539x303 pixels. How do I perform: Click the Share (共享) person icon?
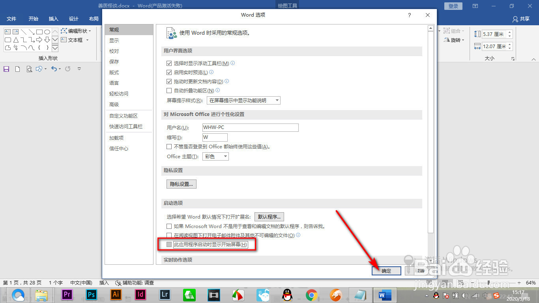[515, 19]
